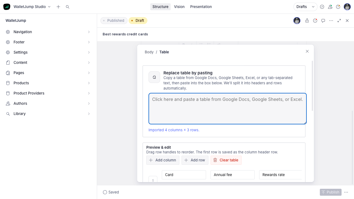354x199 pixels.
Task: Click the Body breadcrumb link
Action: pyautogui.click(x=149, y=52)
